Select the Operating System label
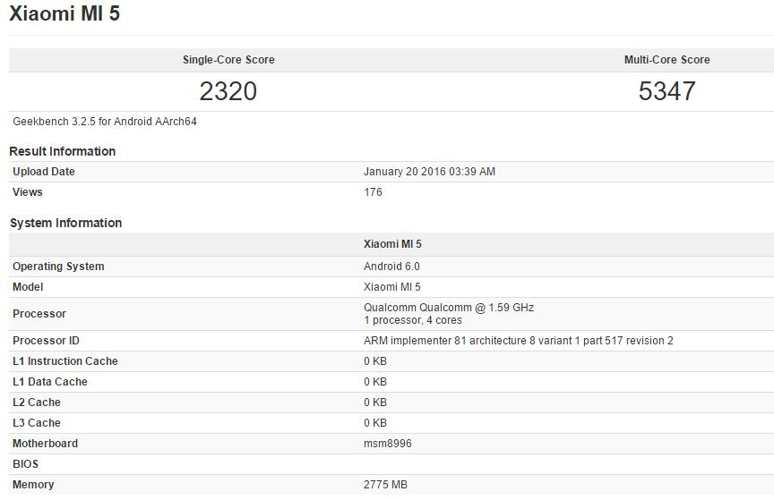Image resolution: width=774 pixels, height=500 pixels. [x=58, y=267]
